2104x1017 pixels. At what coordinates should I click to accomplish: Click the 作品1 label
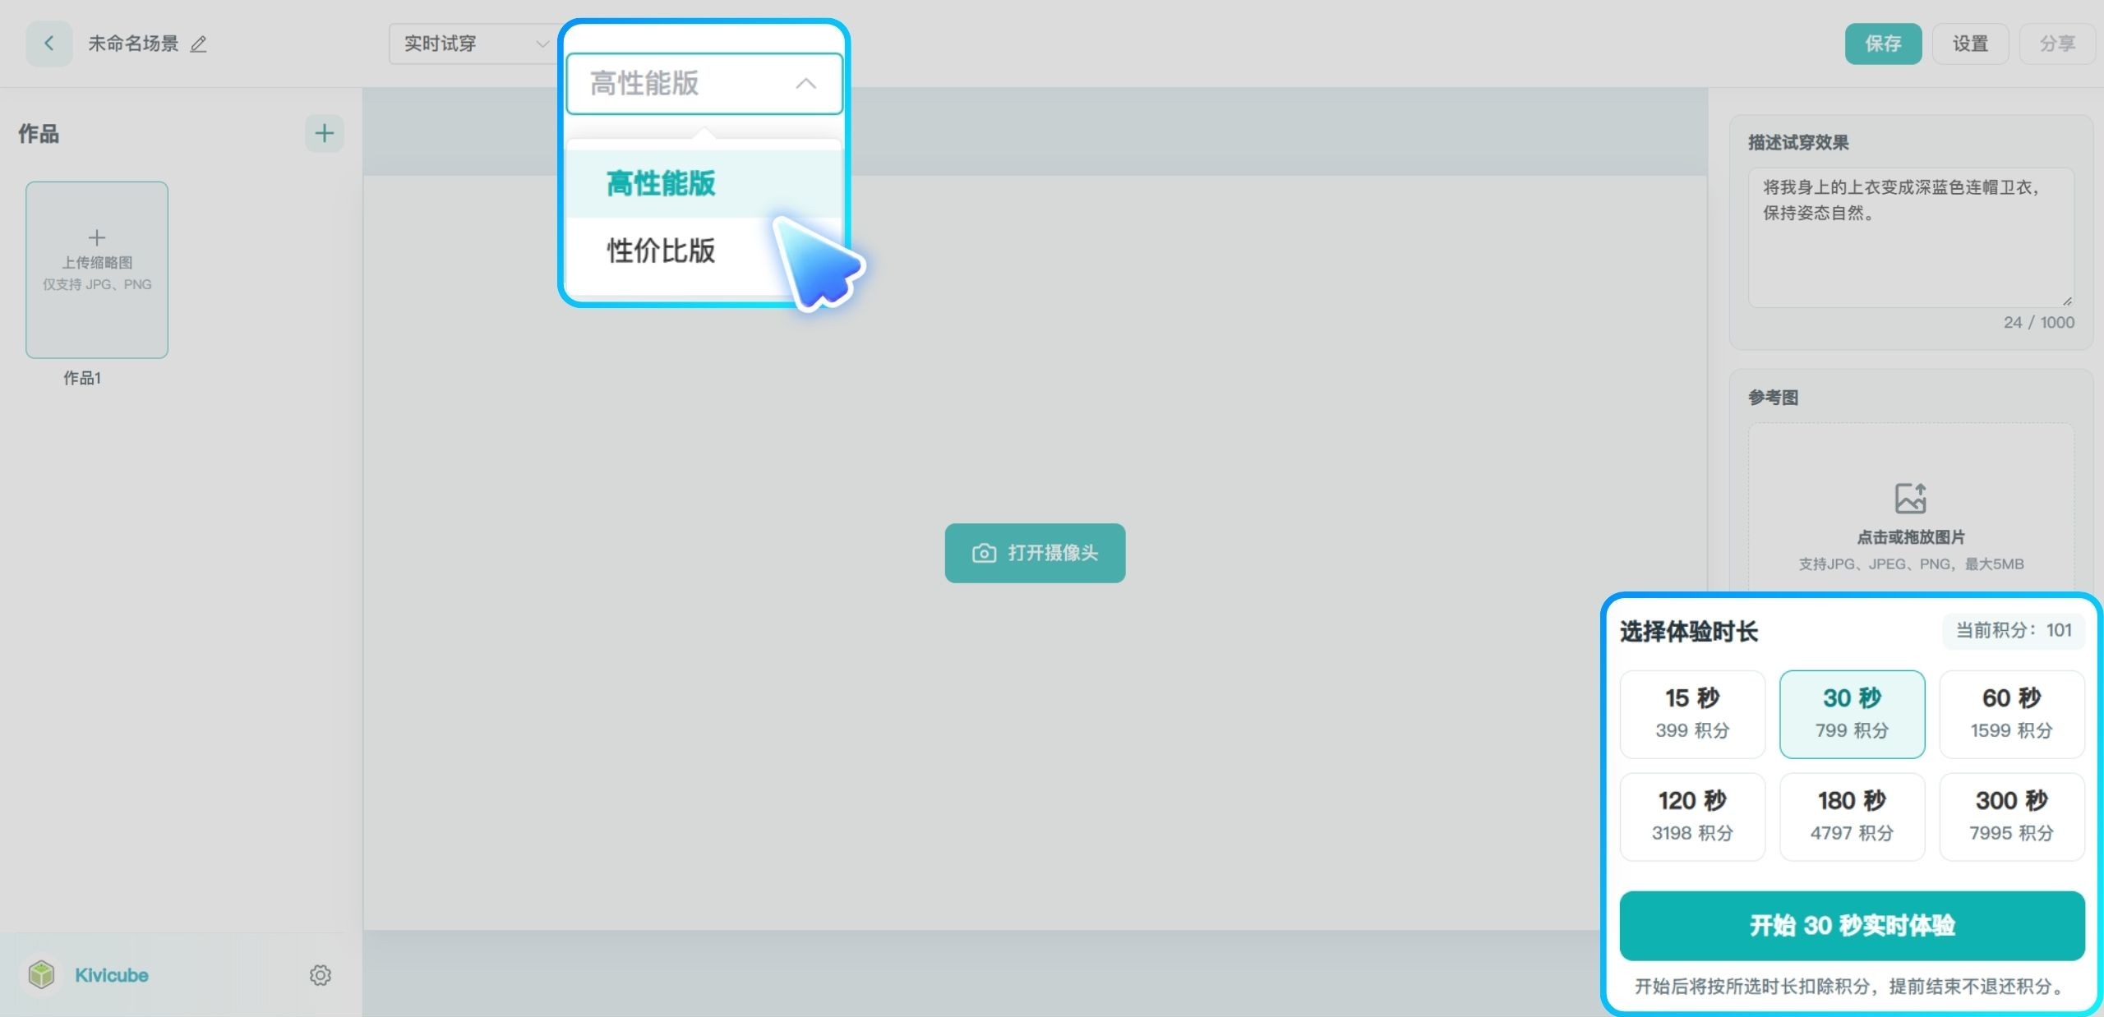point(82,378)
